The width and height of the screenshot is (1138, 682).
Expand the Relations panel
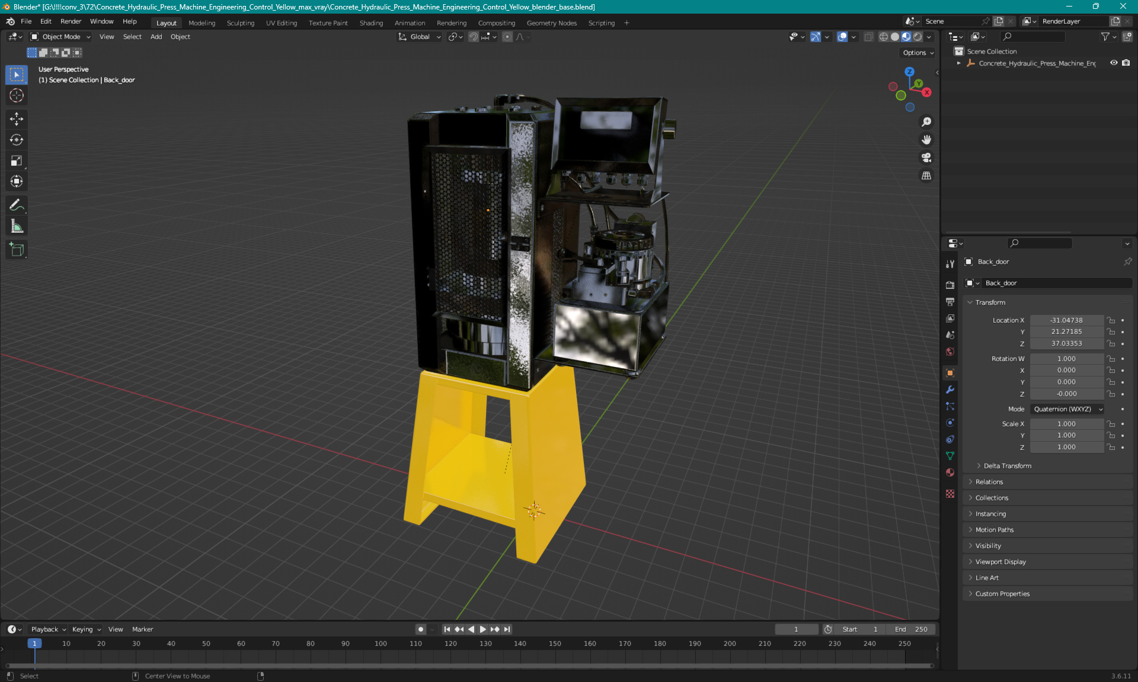(989, 482)
